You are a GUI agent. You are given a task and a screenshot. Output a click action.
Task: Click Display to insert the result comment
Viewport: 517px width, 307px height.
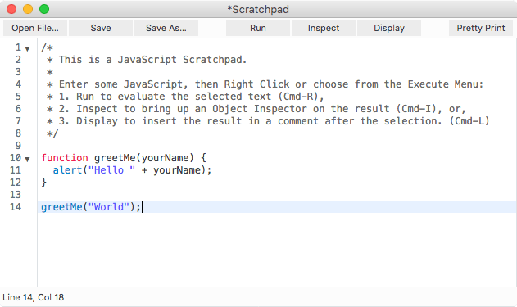389,28
